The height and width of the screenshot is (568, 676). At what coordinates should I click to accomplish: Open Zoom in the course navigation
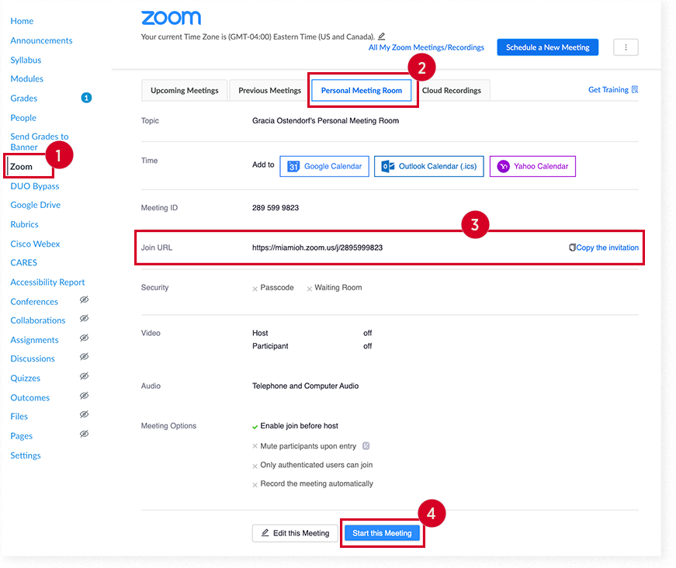tap(21, 167)
